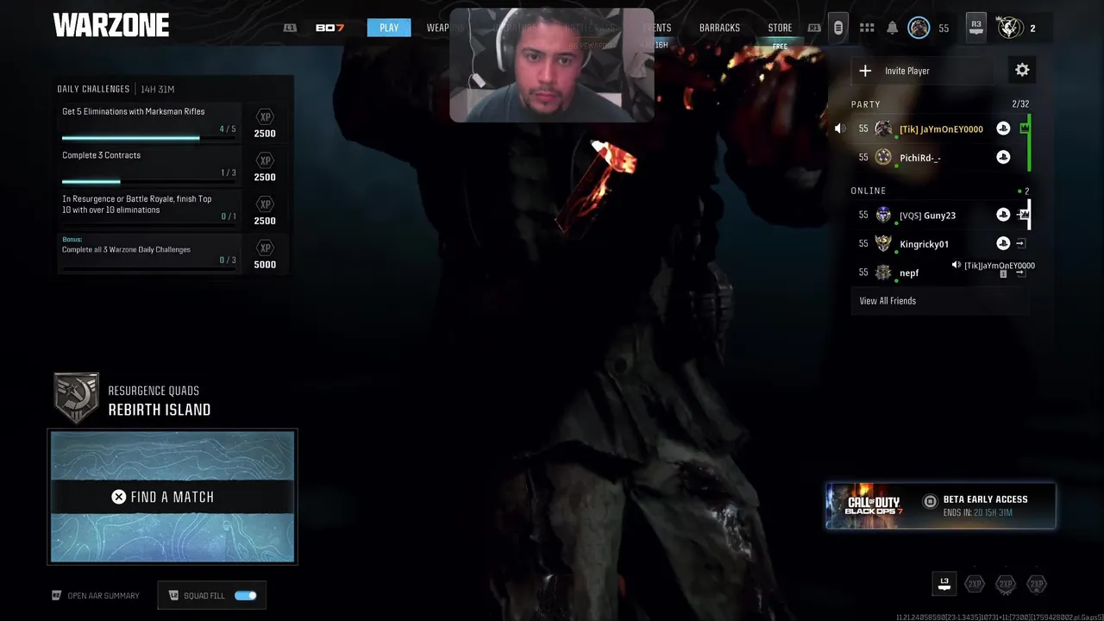The height and width of the screenshot is (621, 1104).
Task: Select online friend [VQS] Guny23
Action: (940, 215)
